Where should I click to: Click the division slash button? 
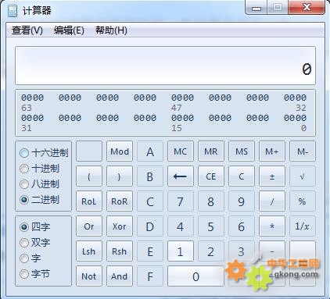pyautogui.click(x=272, y=201)
